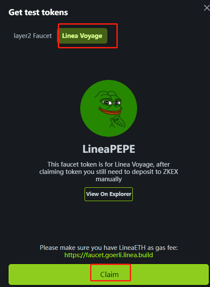This screenshot has width=210, height=287.
Task: Click the Pepe frog's smiling face
Action: [110, 106]
